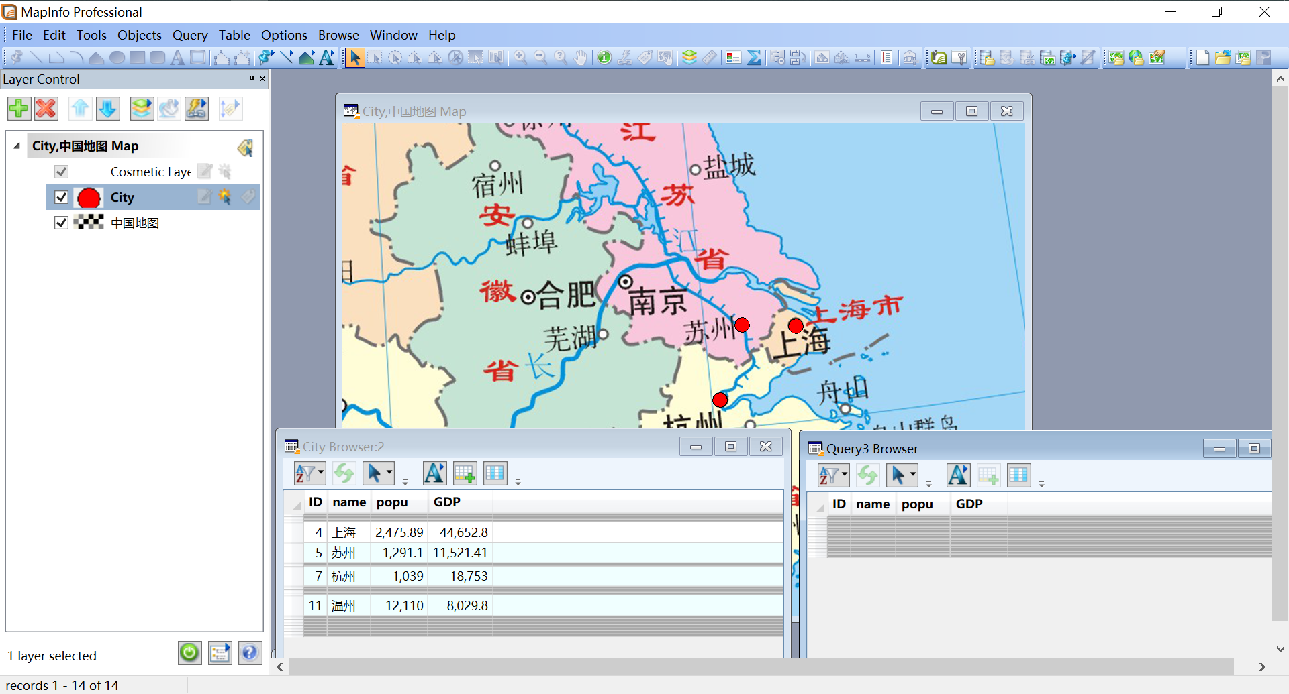Viewport: 1289px width, 694px height.
Task: Click the vertical scrollbar of the MDI workspace
Action: [1280, 354]
